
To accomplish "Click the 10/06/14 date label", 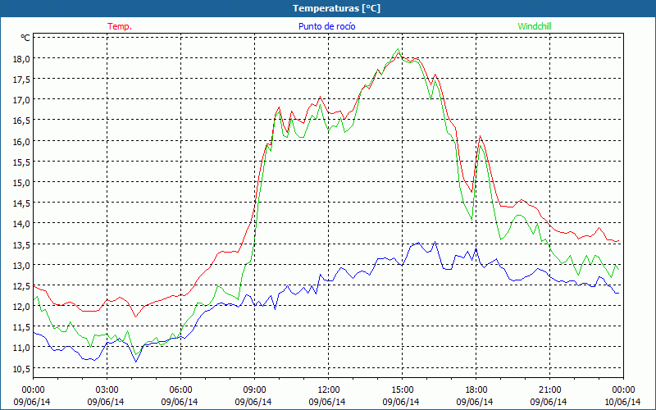I will point(622,402).
